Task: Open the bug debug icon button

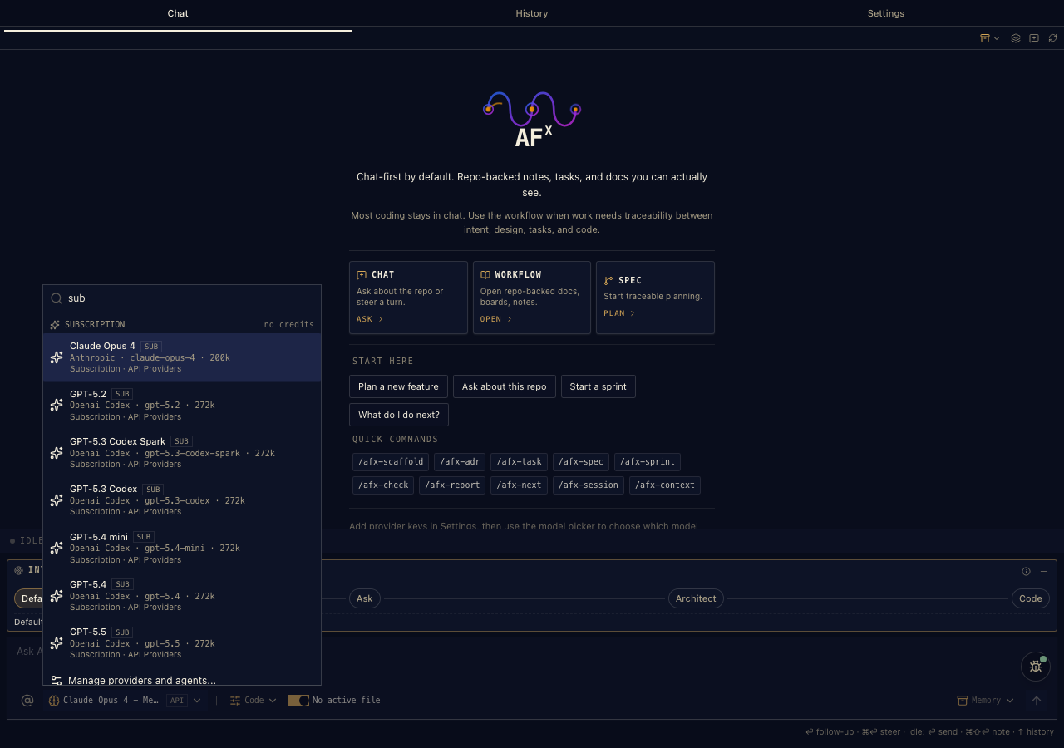Action: (x=1036, y=667)
